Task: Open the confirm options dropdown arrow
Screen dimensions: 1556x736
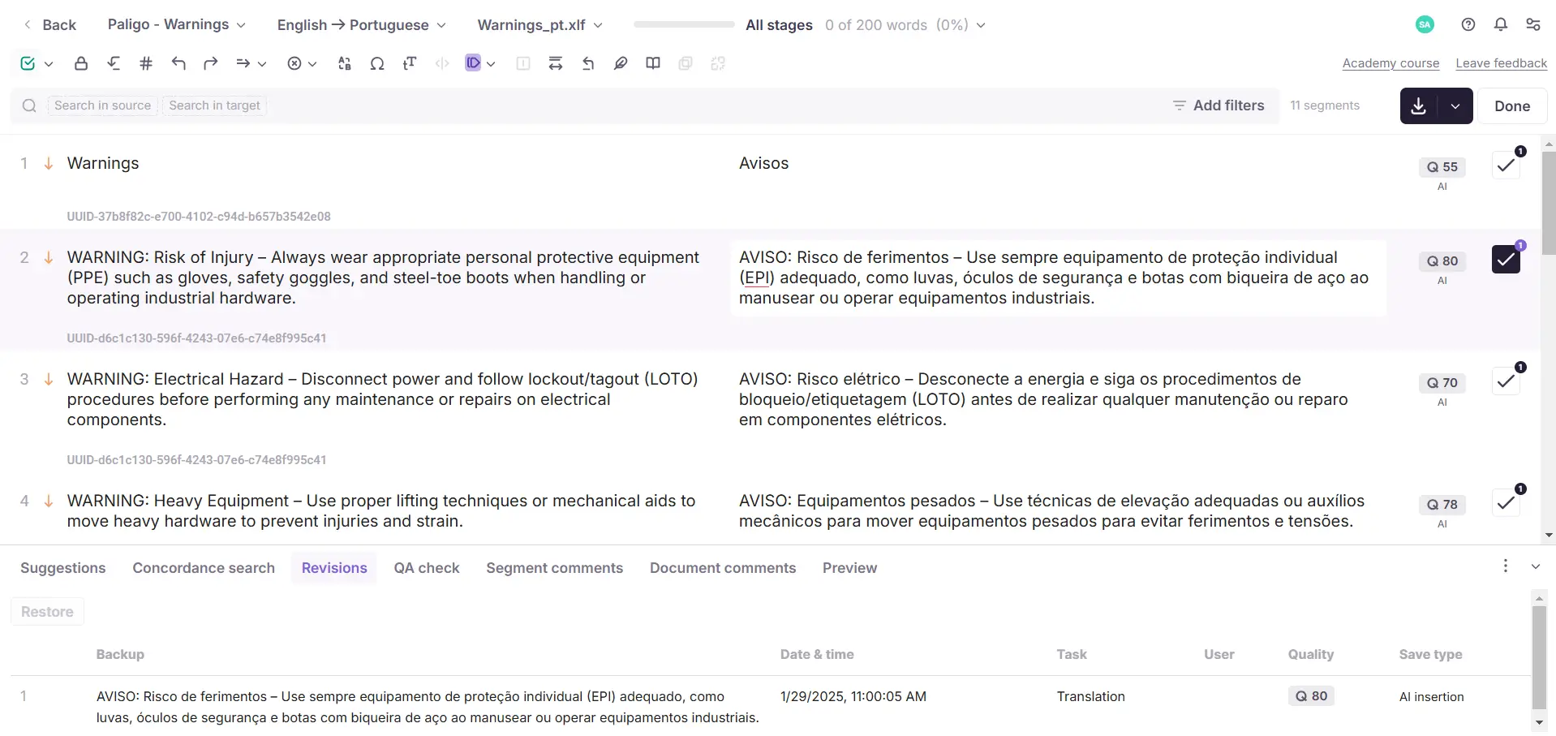Action: coord(49,64)
